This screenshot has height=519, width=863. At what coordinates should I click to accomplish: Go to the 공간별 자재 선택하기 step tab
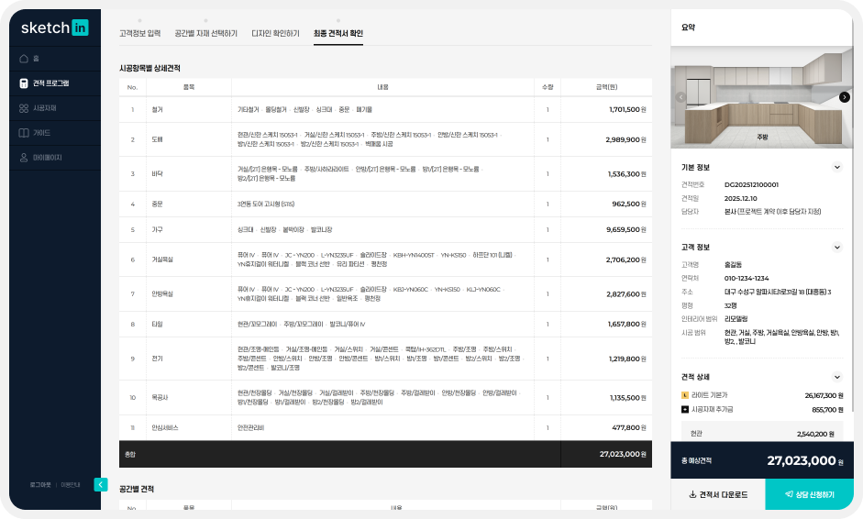205,34
